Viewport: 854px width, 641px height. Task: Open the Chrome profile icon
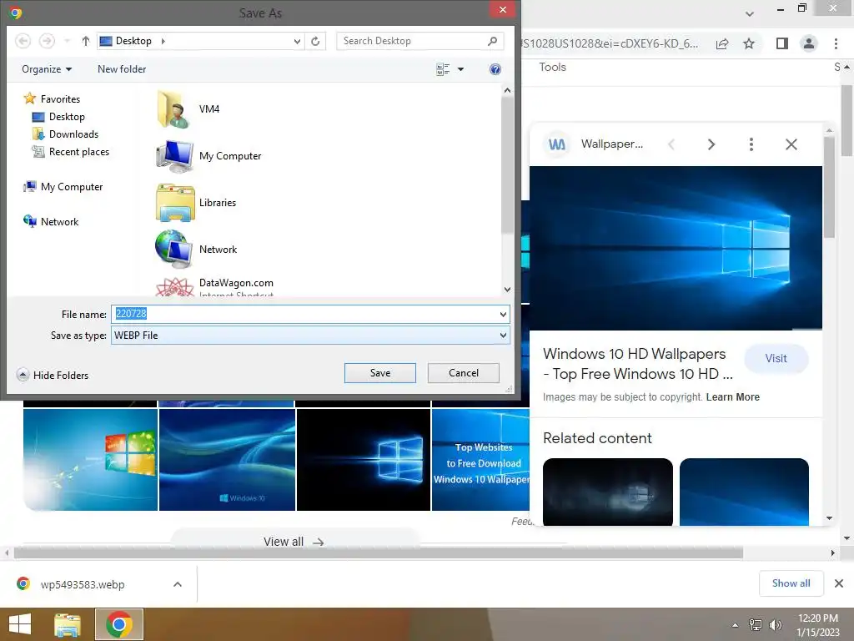[x=809, y=43]
